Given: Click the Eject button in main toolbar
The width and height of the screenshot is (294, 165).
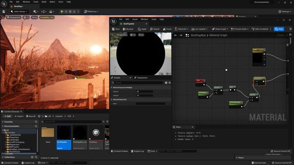Looking at the screenshot, I should point(74,11).
